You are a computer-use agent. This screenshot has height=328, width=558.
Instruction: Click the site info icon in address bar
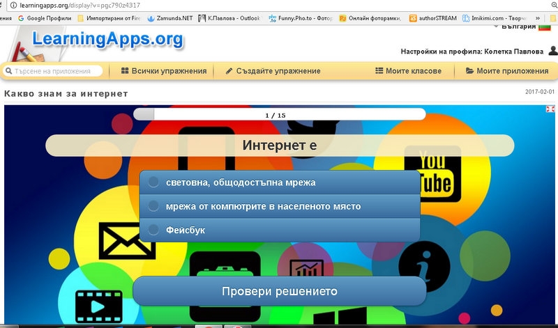click(13, 6)
